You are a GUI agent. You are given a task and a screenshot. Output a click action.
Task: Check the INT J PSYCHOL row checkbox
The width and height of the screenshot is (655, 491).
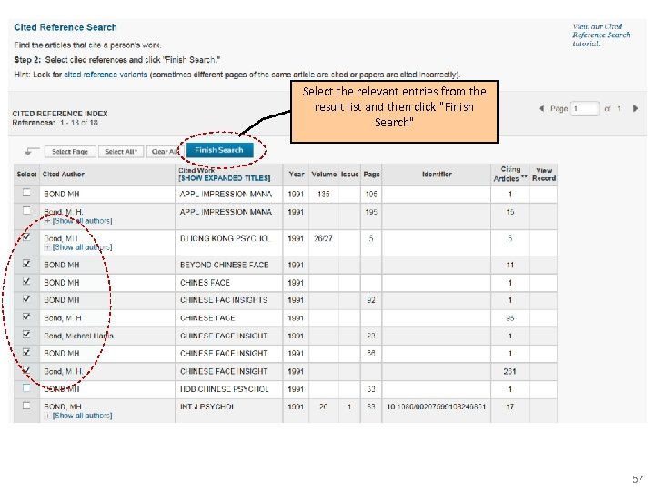(26, 406)
